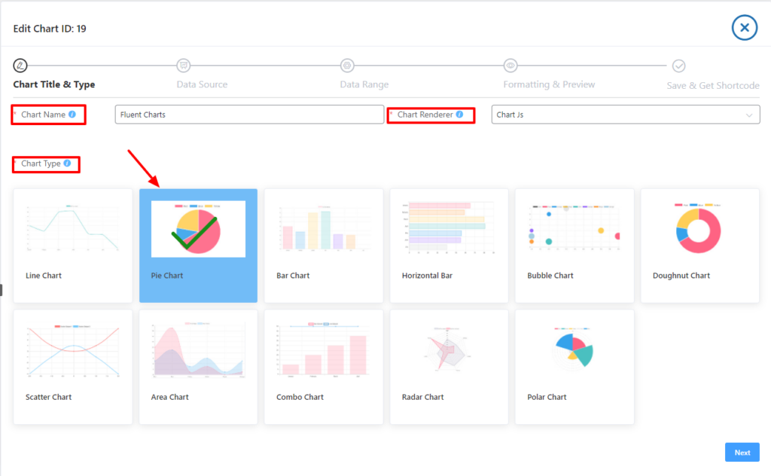
Task: Open the Chart Renderer dropdown
Action: [x=625, y=114]
